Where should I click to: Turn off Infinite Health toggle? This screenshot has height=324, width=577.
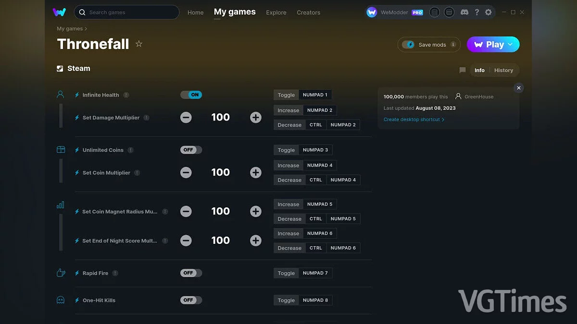click(191, 95)
